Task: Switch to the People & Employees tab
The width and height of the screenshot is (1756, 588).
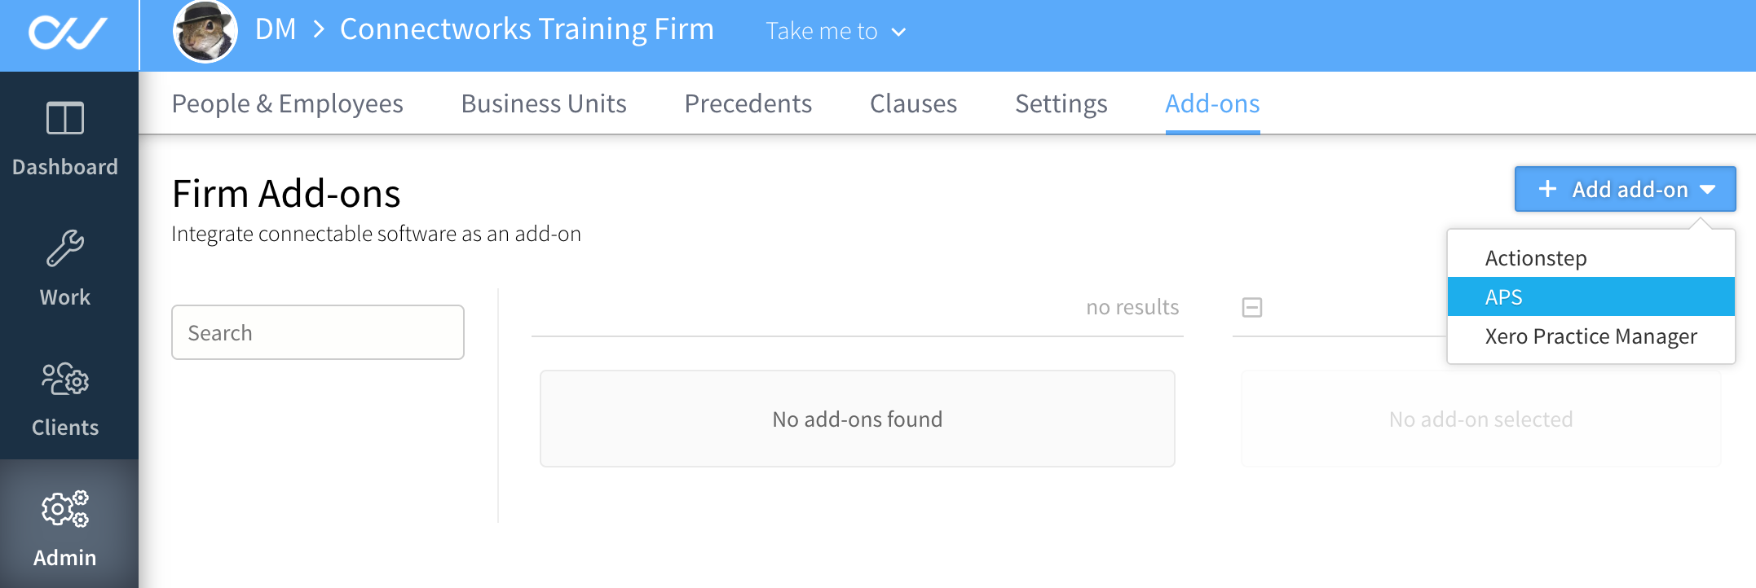Action: tap(288, 103)
